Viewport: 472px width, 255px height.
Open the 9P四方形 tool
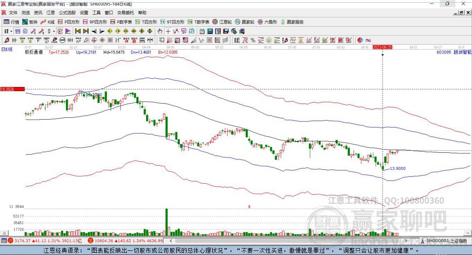[95, 22]
